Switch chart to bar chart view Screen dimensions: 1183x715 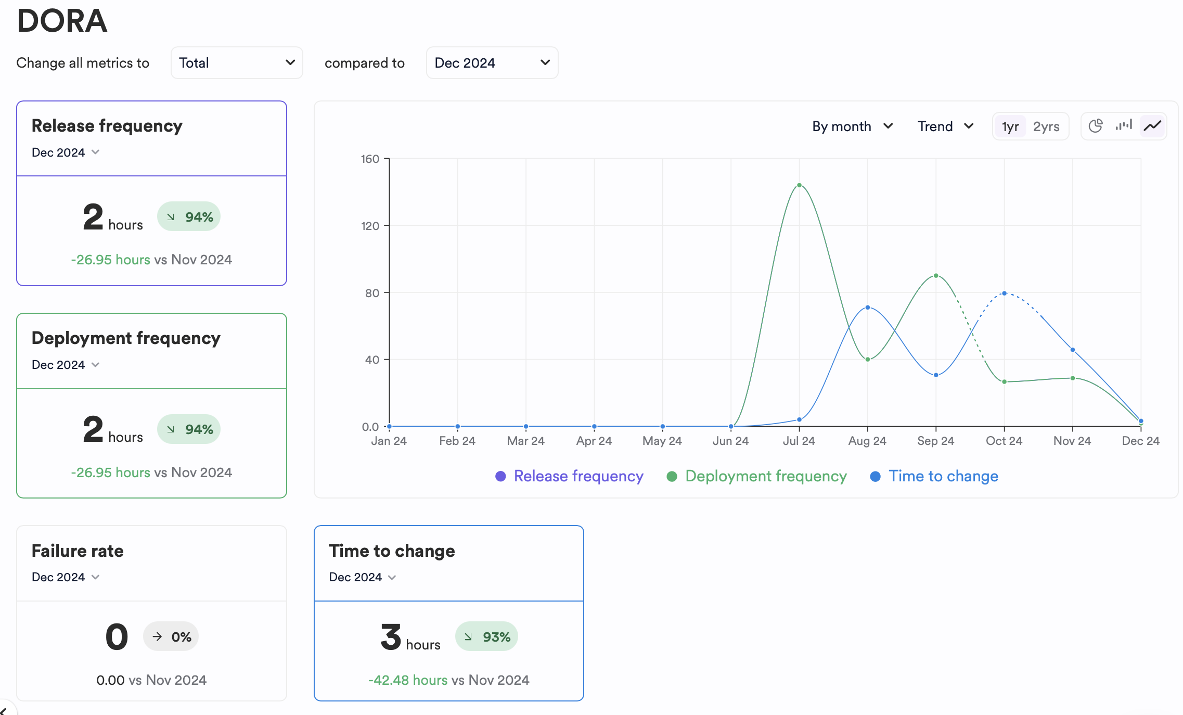coord(1124,126)
